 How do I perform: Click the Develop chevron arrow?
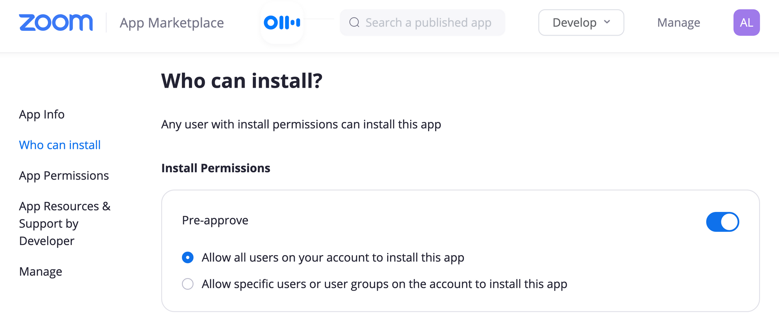tap(607, 22)
